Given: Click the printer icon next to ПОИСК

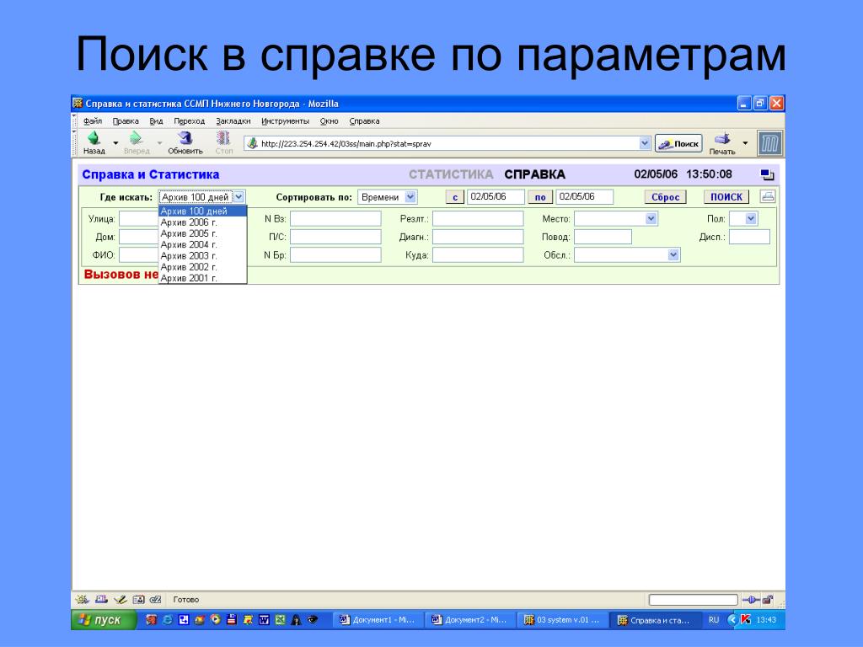Looking at the screenshot, I should [x=767, y=197].
